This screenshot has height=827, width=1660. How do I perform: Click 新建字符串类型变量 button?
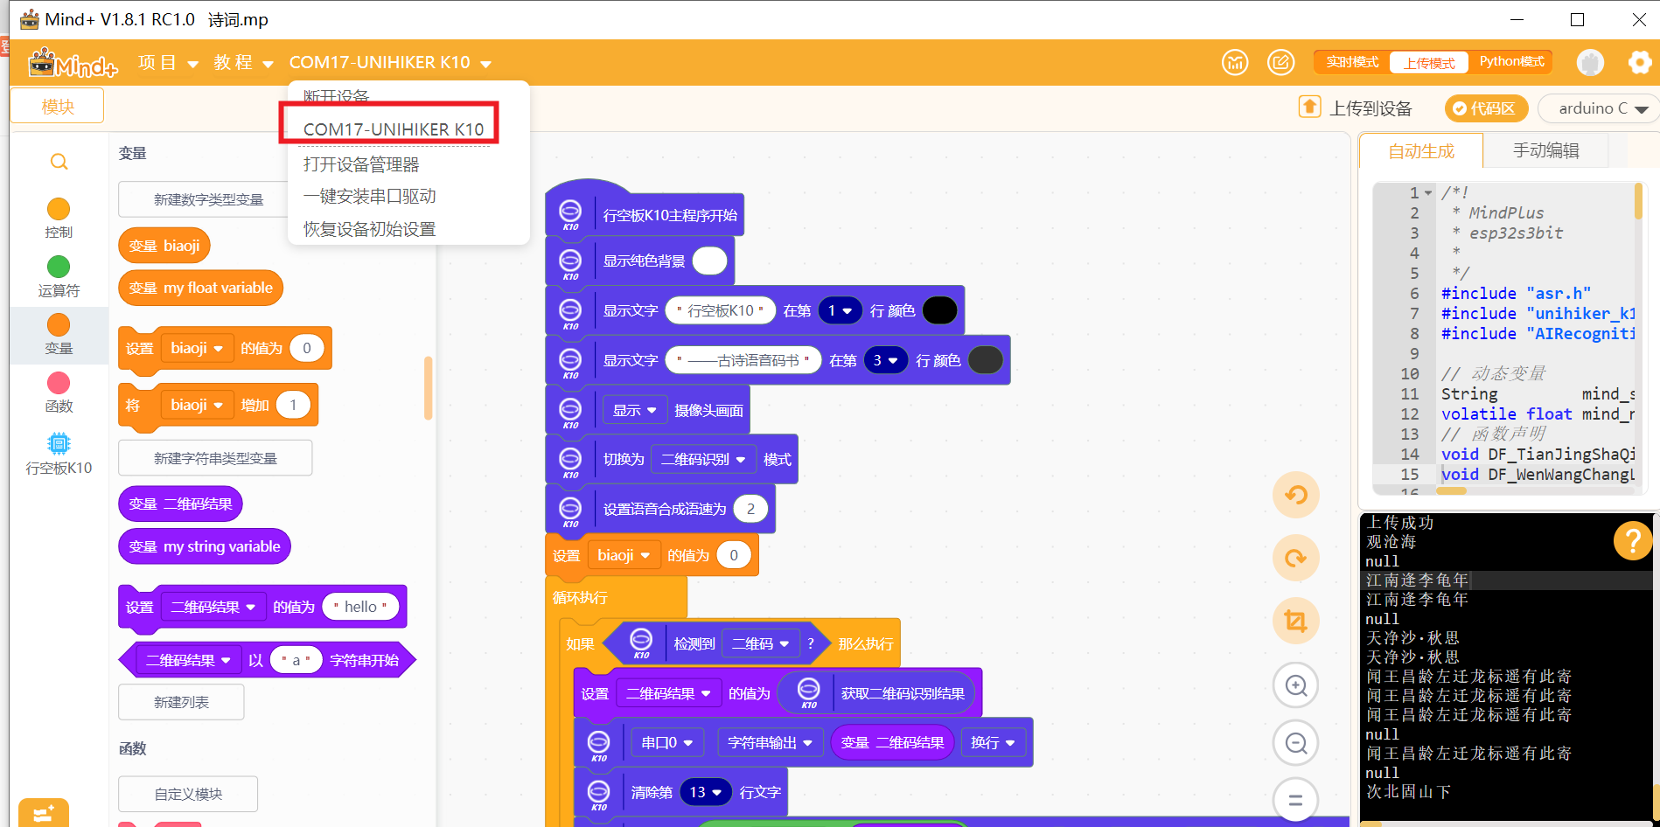coord(215,458)
